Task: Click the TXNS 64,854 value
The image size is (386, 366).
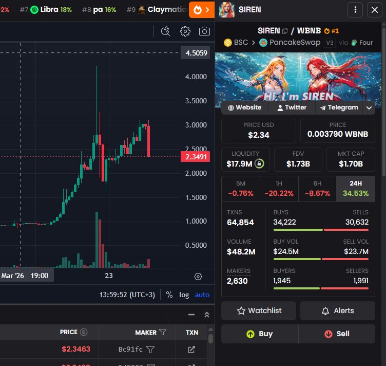Action: (x=240, y=222)
